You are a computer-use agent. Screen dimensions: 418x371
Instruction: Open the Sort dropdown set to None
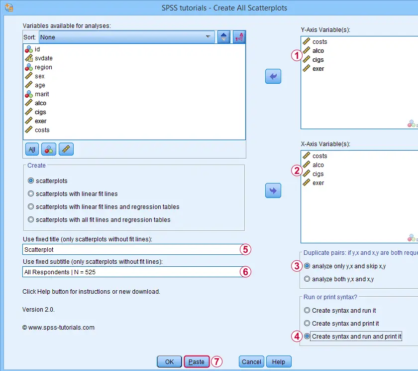pos(126,37)
